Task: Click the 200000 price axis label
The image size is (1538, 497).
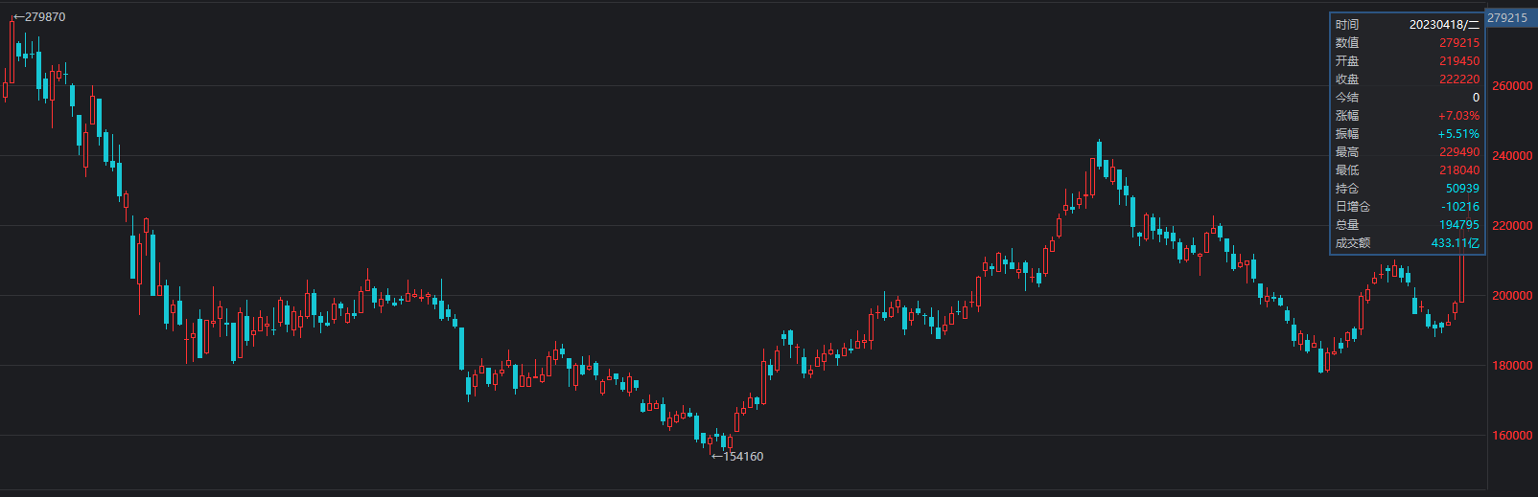Action: click(x=1512, y=296)
